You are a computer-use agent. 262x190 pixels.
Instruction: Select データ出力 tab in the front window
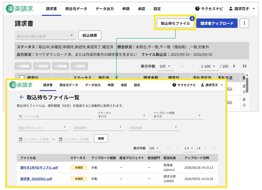[x=93, y=85]
